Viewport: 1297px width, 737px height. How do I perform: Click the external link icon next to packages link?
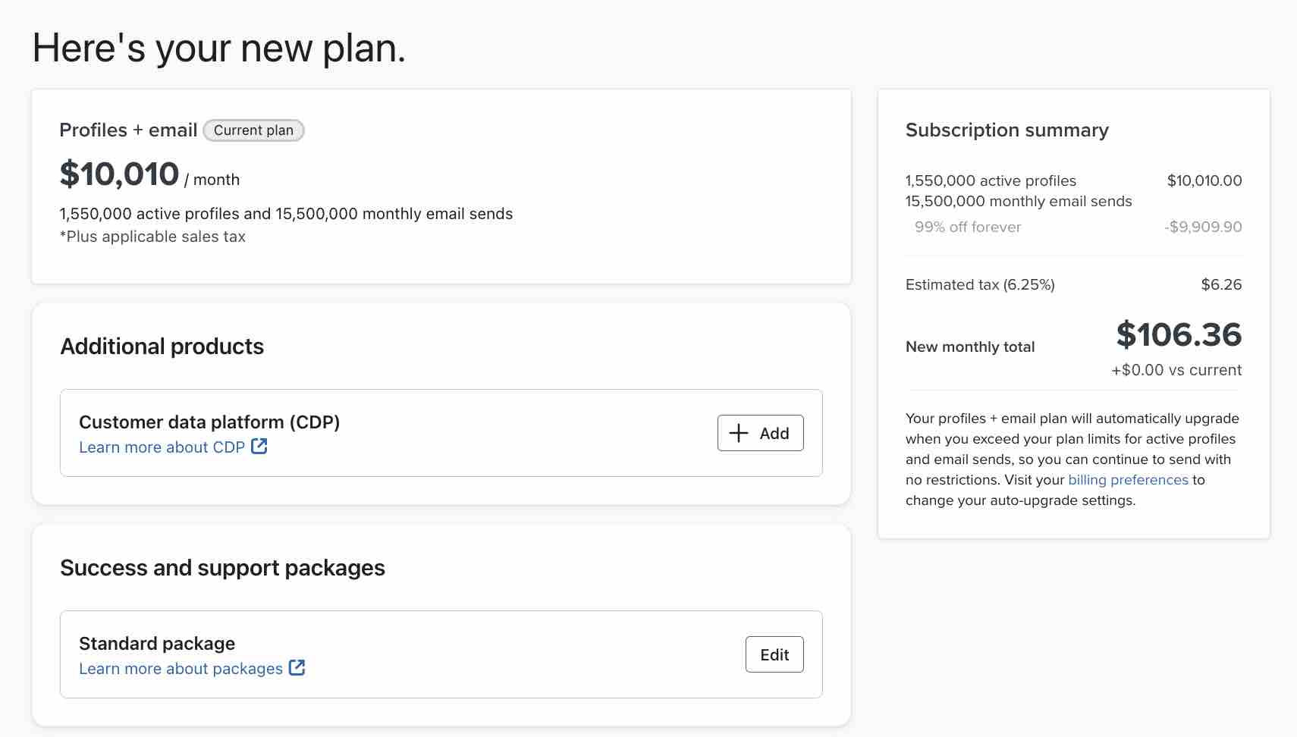tap(297, 667)
